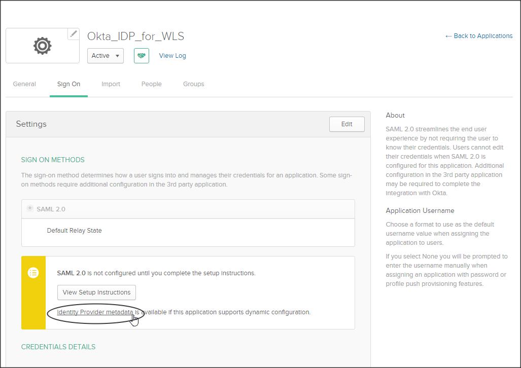521x368 pixels.
Task: Click the Settings panel heading
Action: (x=31, y=124)
